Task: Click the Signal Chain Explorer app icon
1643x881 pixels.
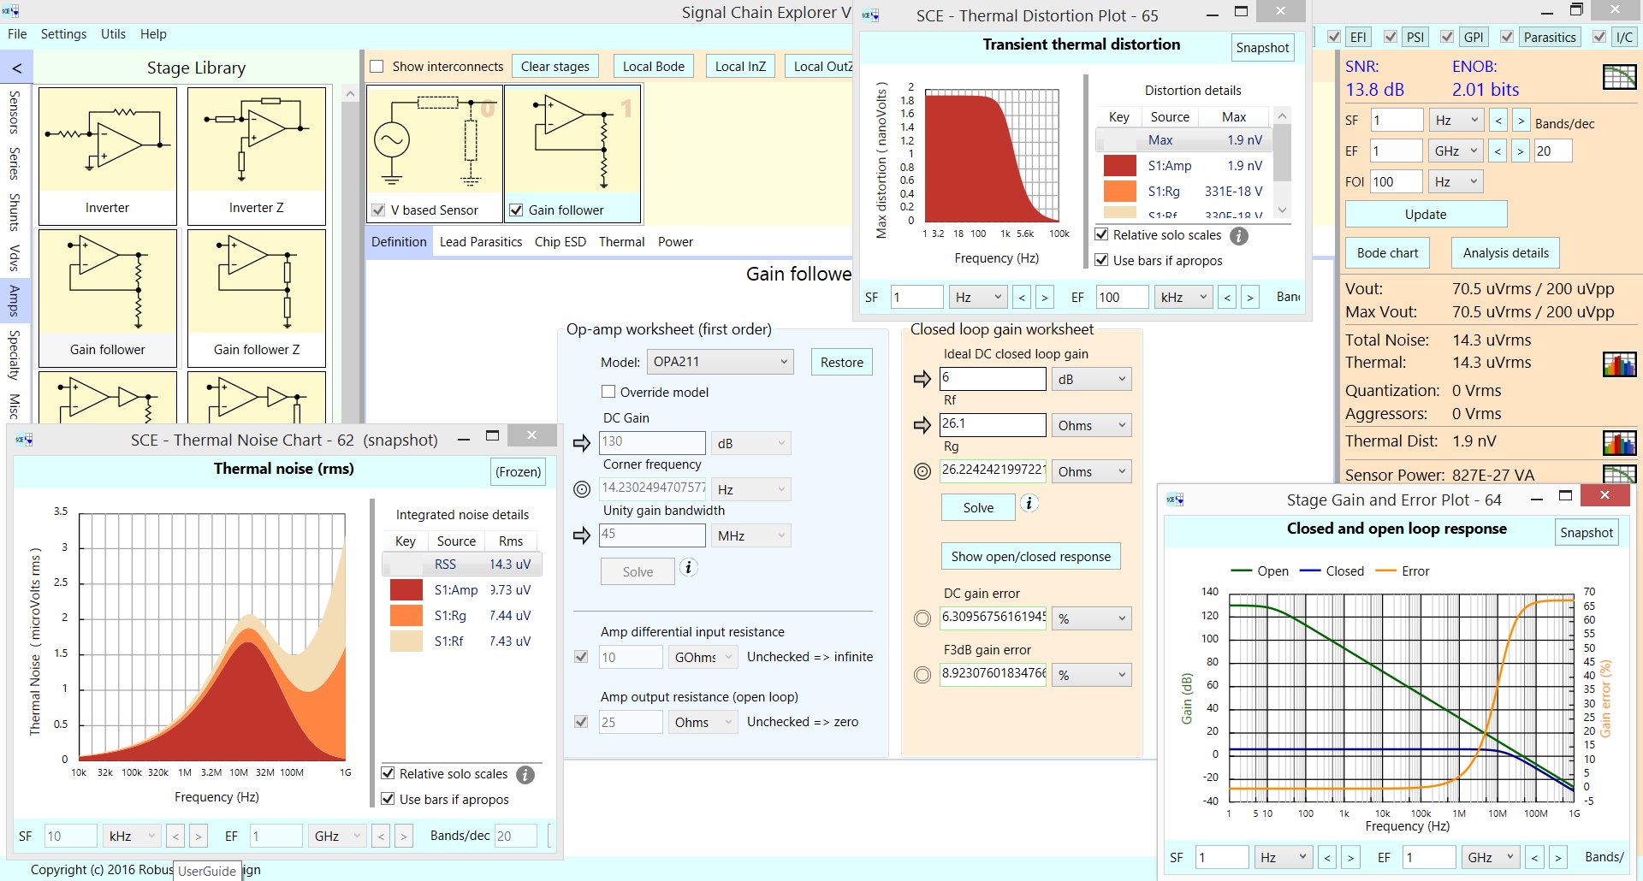Action: pyautogui.click(x=11, y=12)
